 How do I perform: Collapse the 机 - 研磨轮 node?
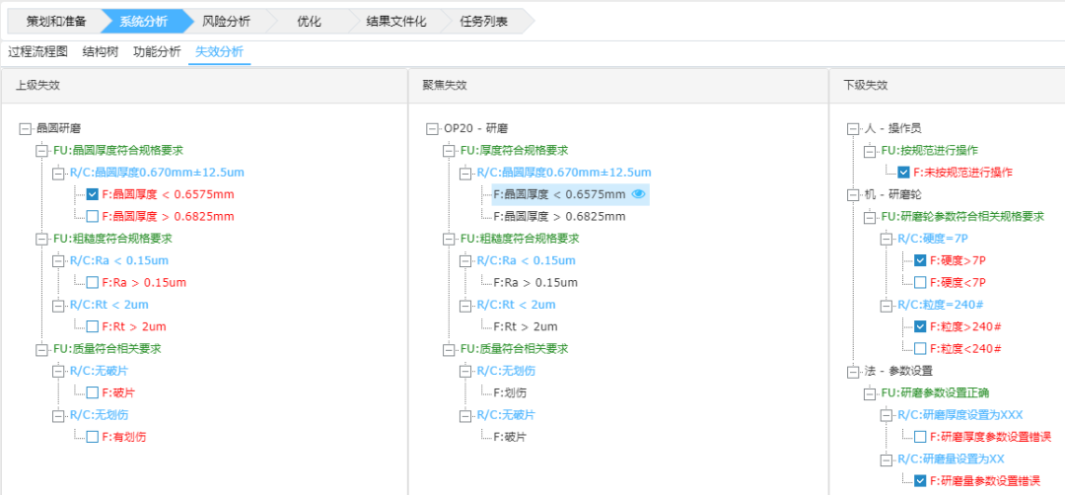(853, 194)
